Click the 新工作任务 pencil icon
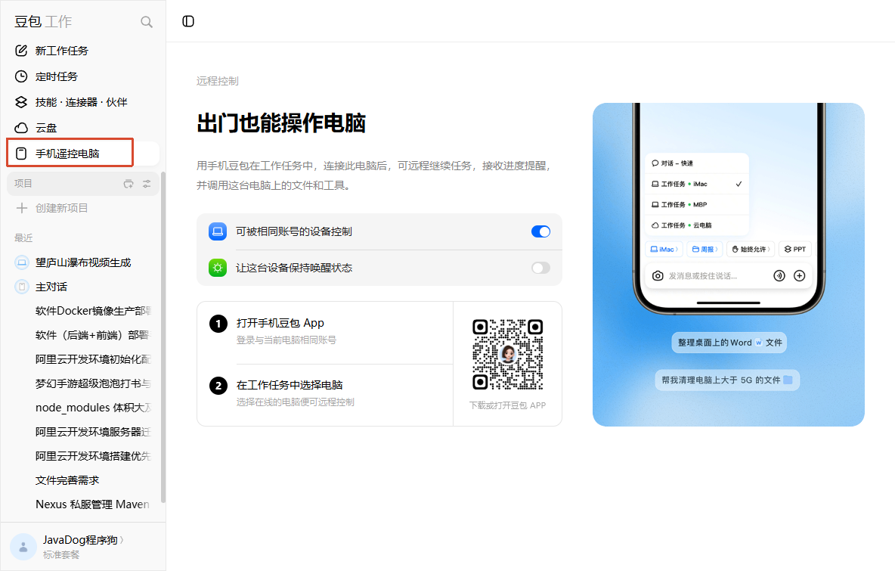Viewport: 895px width, 571px height. click(21, 51)
